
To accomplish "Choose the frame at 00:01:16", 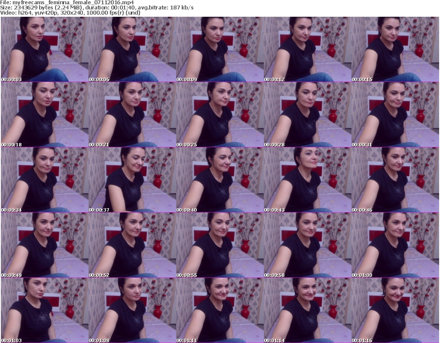I will [395, 310].
